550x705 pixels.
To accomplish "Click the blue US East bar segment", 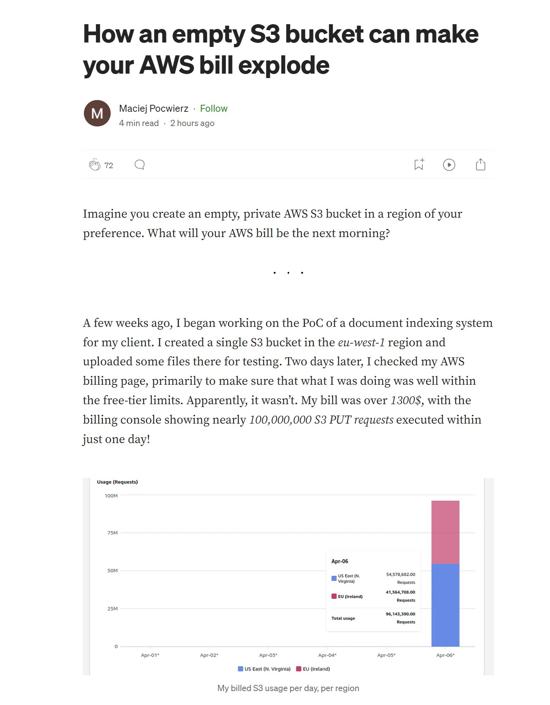I will click(x=445, y=605).
